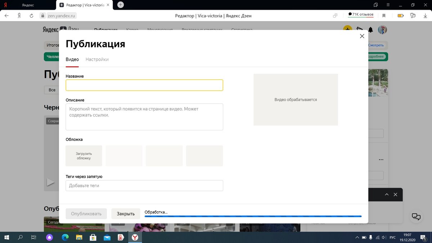432x243 pixels.
Task: Open Task View on the taskbar
Action: (x=33, y=237)
